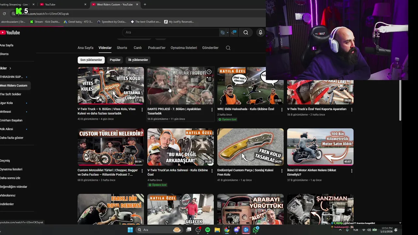This screenshot has height=235, width=418.
Task: Open volume control in system tray
Action: [x=369, y=230]
